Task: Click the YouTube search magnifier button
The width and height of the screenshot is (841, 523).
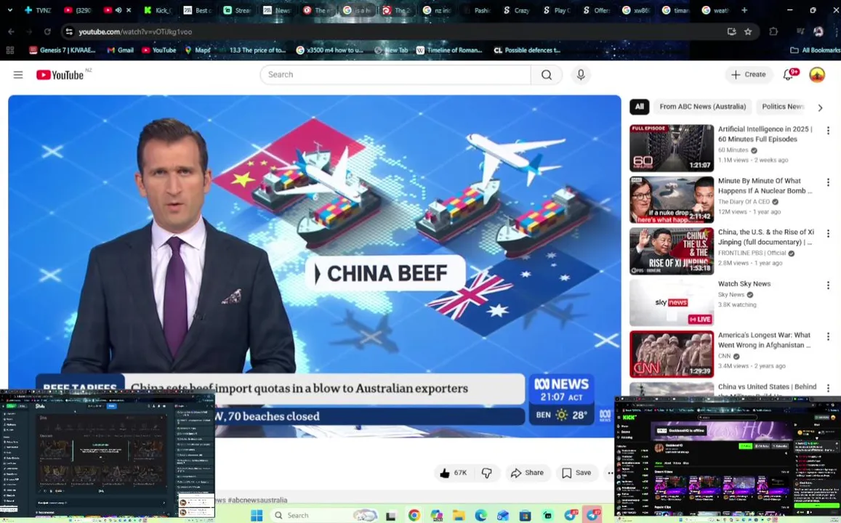Action: tap(547, 75)
